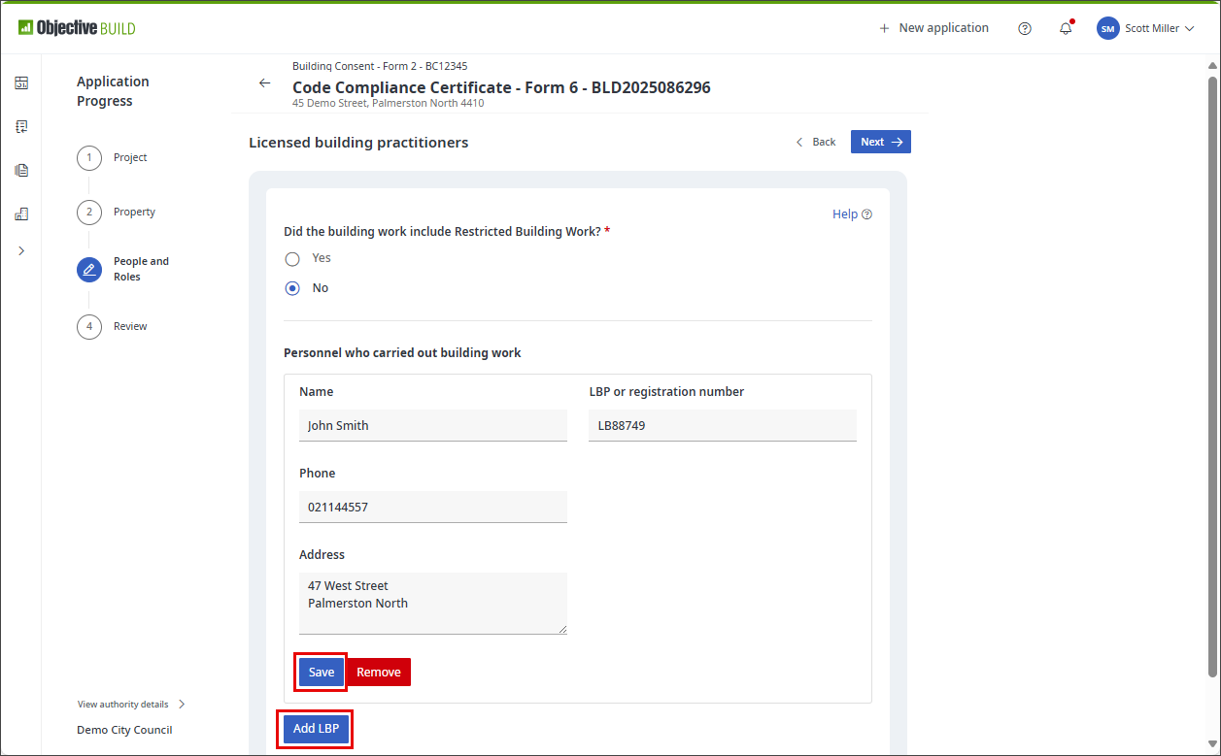Select Yes for Restricted Building Work
Image resolution: width=1221 pixels, height=756 pixels.
292,258
